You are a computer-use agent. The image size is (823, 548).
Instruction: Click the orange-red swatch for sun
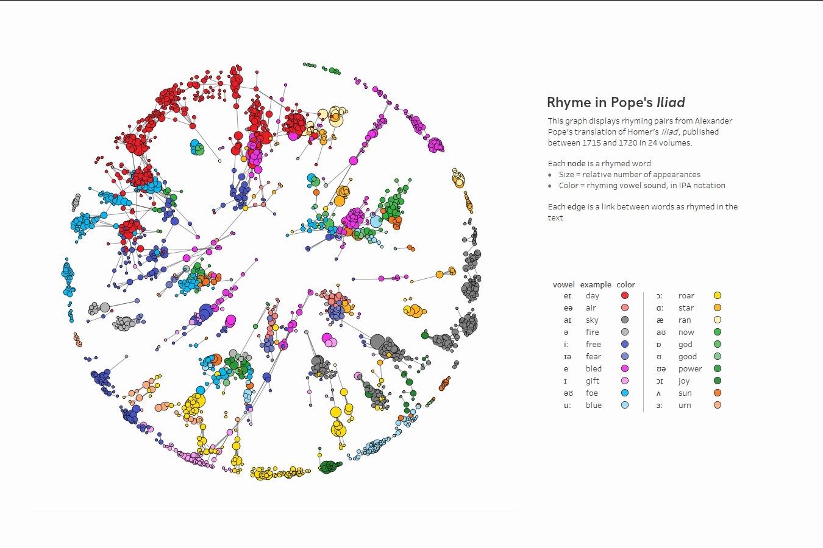click(x=718, y=393)
